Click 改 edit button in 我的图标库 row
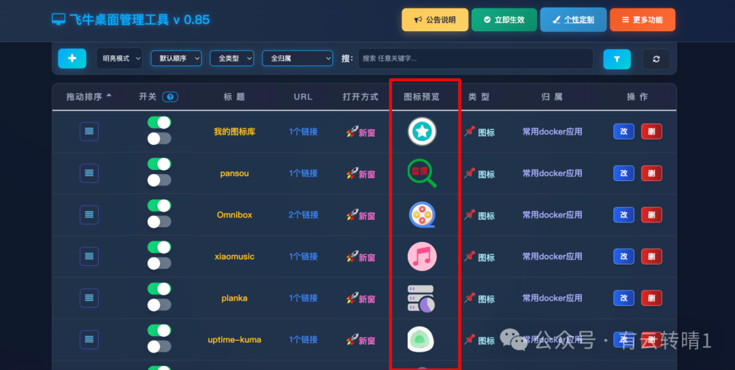 pos(624,131)
